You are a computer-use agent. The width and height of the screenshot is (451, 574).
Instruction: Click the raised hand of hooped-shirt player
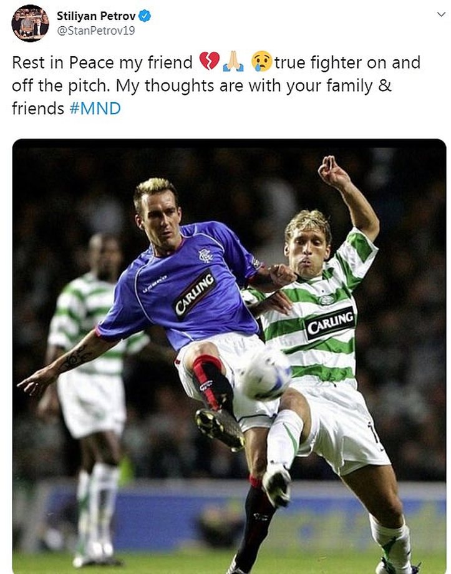332,172
